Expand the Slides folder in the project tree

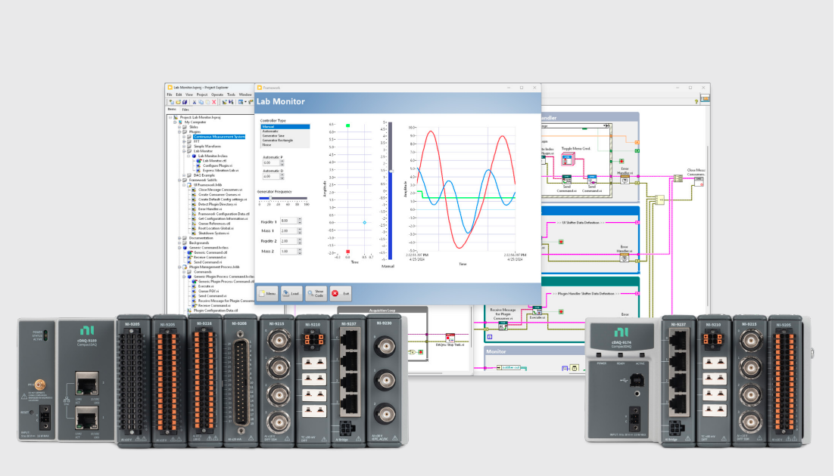[x=179, y=127]
